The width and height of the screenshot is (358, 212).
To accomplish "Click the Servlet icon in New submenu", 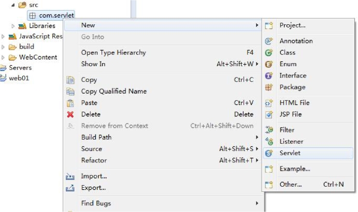I will pos(269,153).
